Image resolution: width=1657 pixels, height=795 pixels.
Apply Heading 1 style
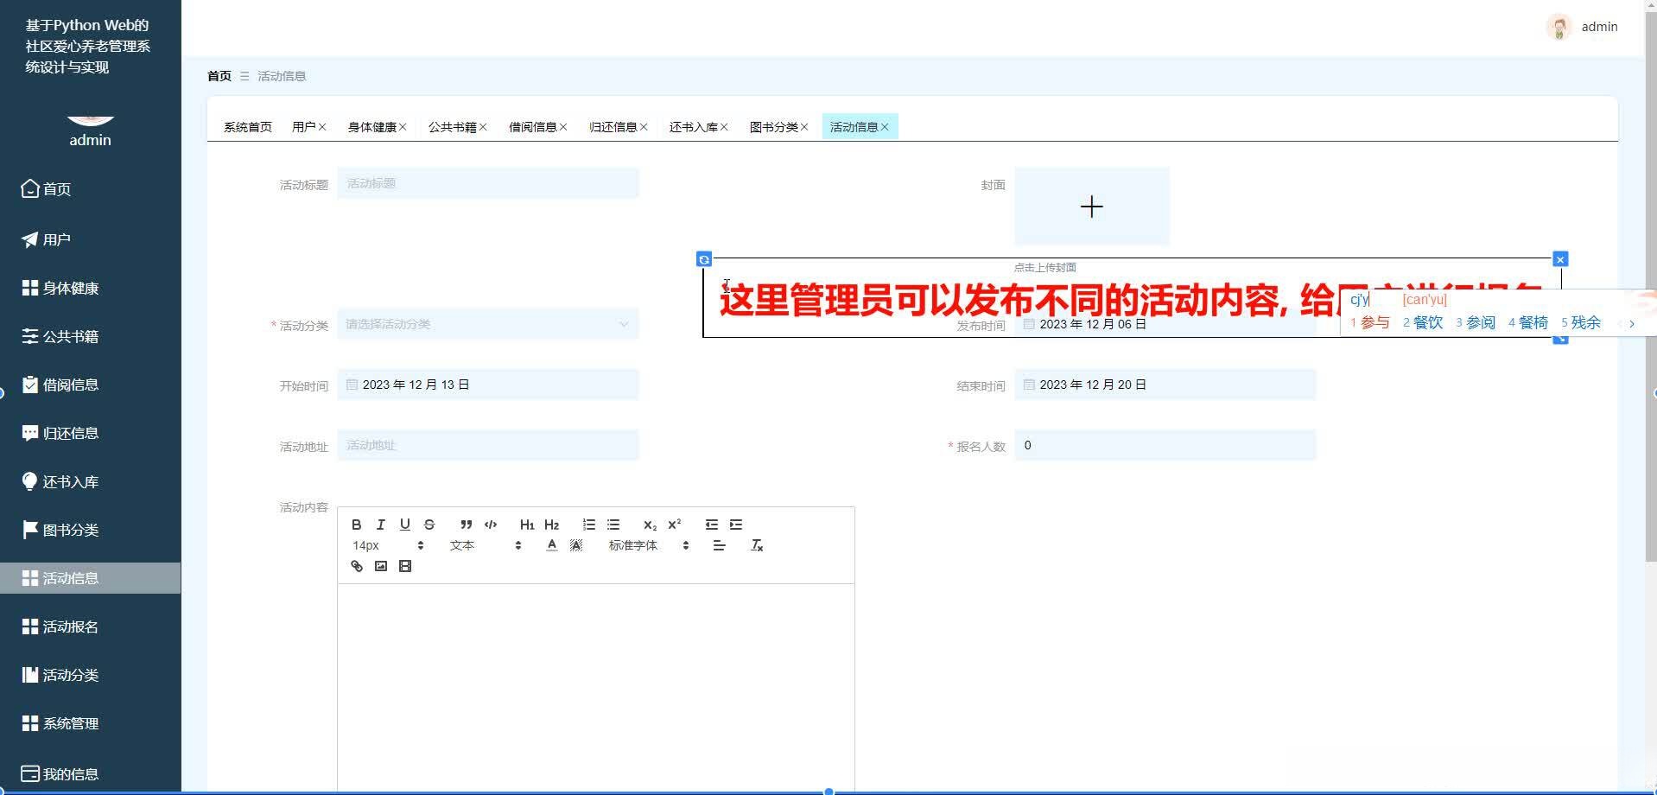point(527,525)
